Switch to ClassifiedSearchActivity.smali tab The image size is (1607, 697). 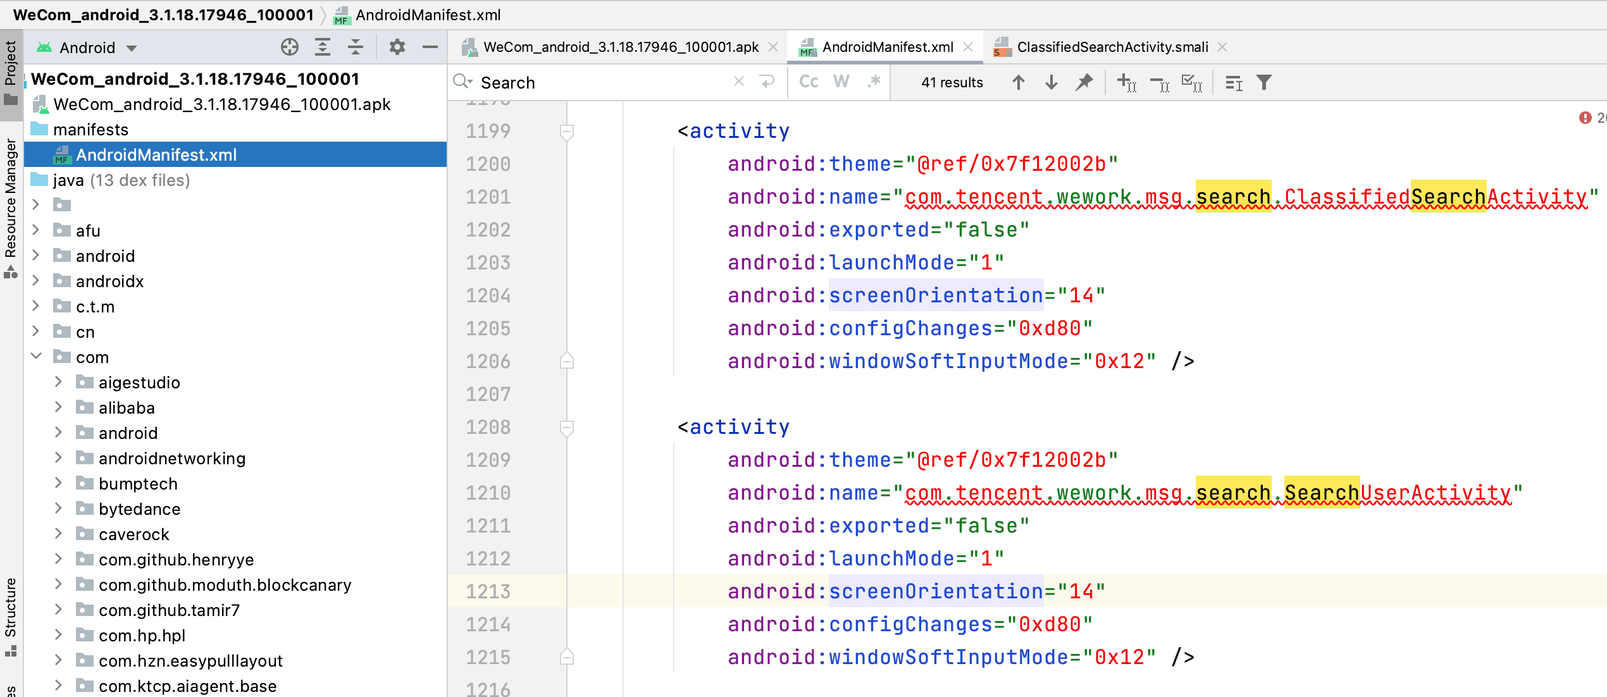pos(1112,47)
